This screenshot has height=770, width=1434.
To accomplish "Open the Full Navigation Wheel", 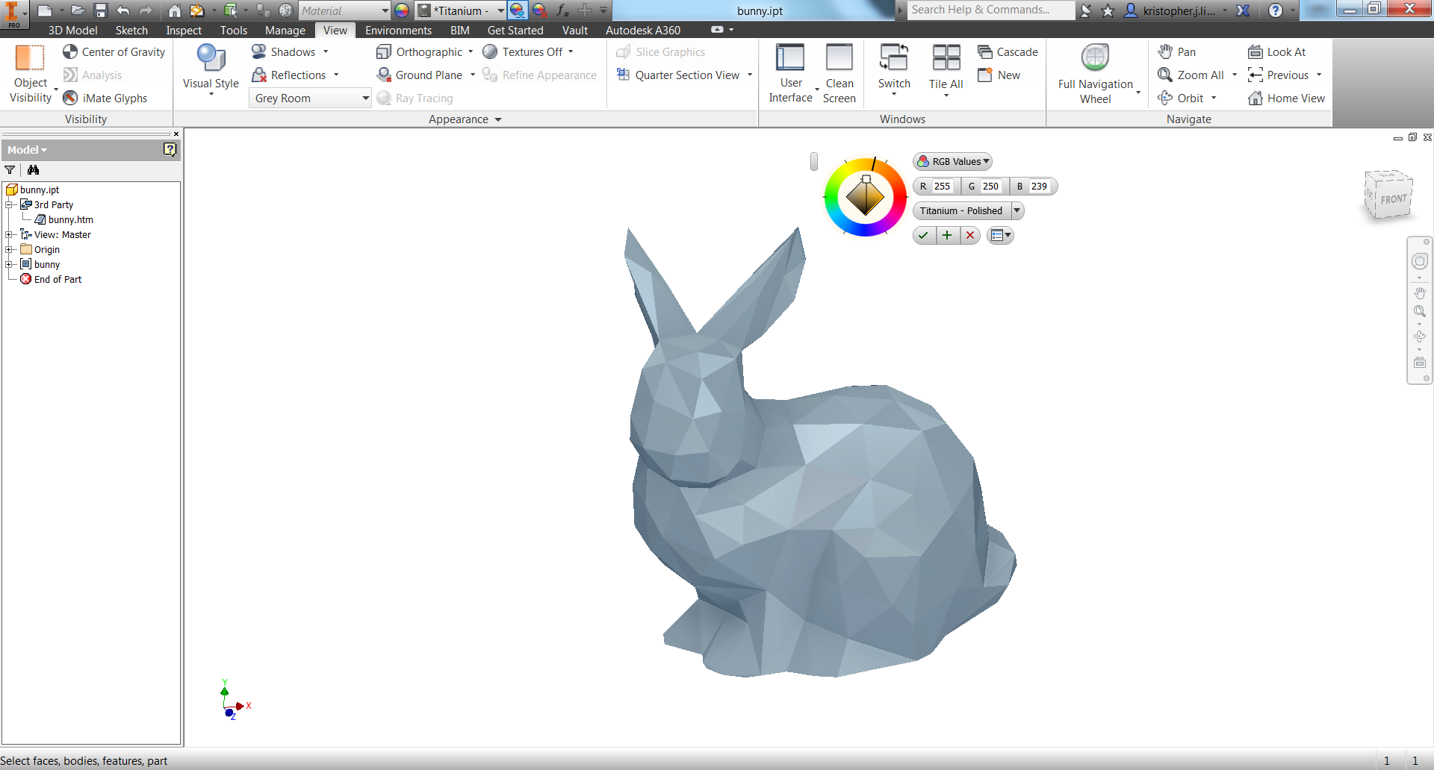I will pos(1096,73).
